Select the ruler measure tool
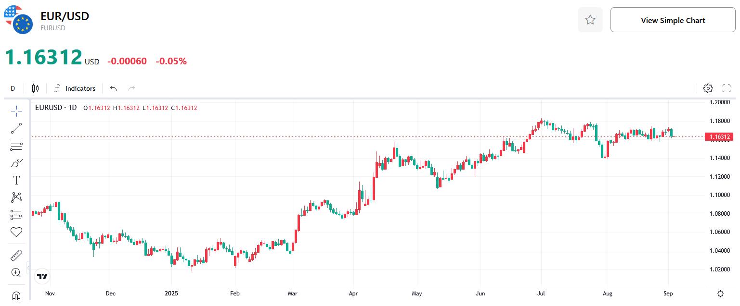 click(x=16, y=255)
